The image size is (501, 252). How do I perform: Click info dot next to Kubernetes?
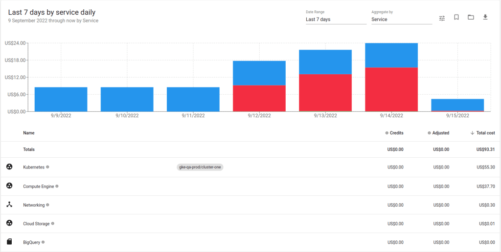pyautogui.click(x=47, y=167)
